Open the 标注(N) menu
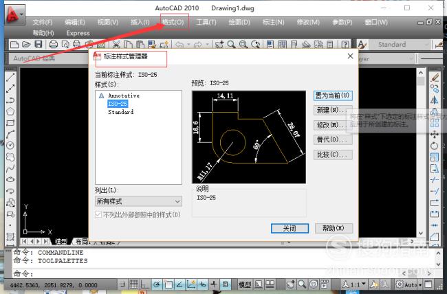Screen dimensions: 447x294 pos(274,22)
